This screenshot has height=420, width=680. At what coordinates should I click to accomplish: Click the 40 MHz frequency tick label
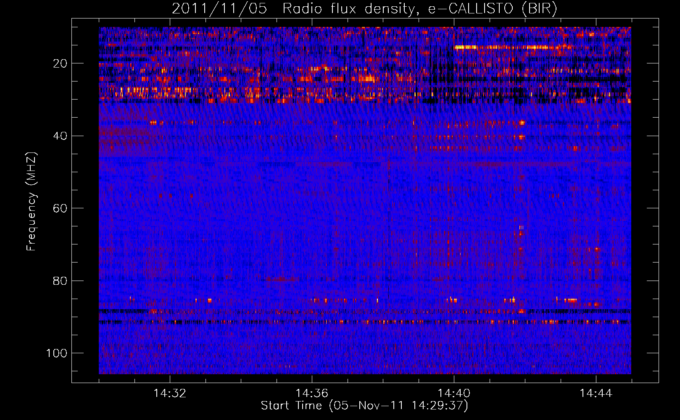click(61, 136)
